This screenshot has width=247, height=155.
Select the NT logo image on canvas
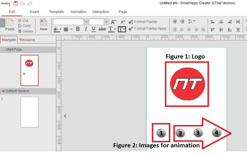pos(187,84)
